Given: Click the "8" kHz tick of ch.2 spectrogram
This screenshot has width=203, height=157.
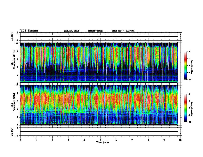Looking at the screenshot, I should [x=18, y=93].
